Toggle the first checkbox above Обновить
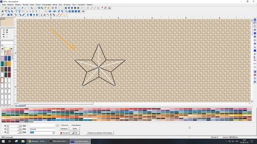The image size is (257, 144). tap(60, 125)
